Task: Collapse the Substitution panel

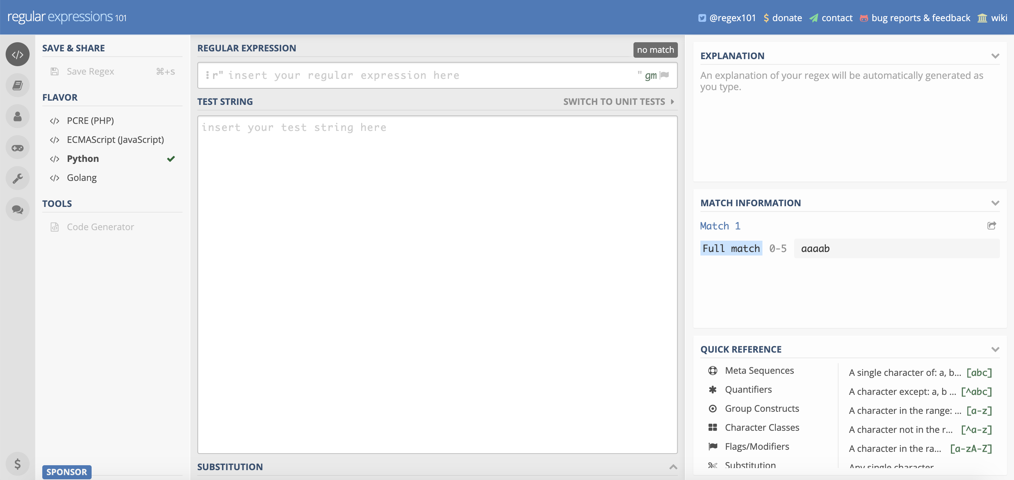Action: click(x=673, y=466)
